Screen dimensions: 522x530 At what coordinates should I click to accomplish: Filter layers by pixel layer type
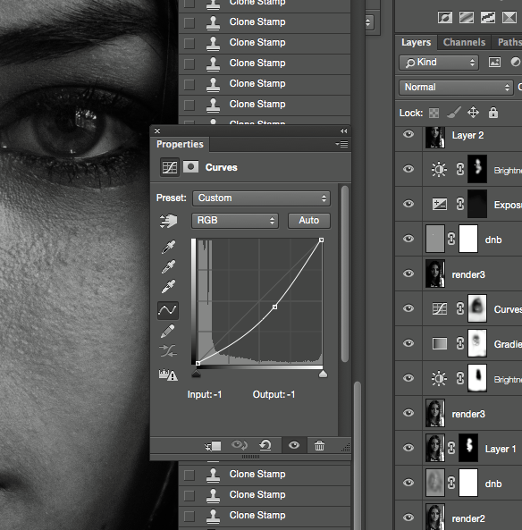coord(494,63)
